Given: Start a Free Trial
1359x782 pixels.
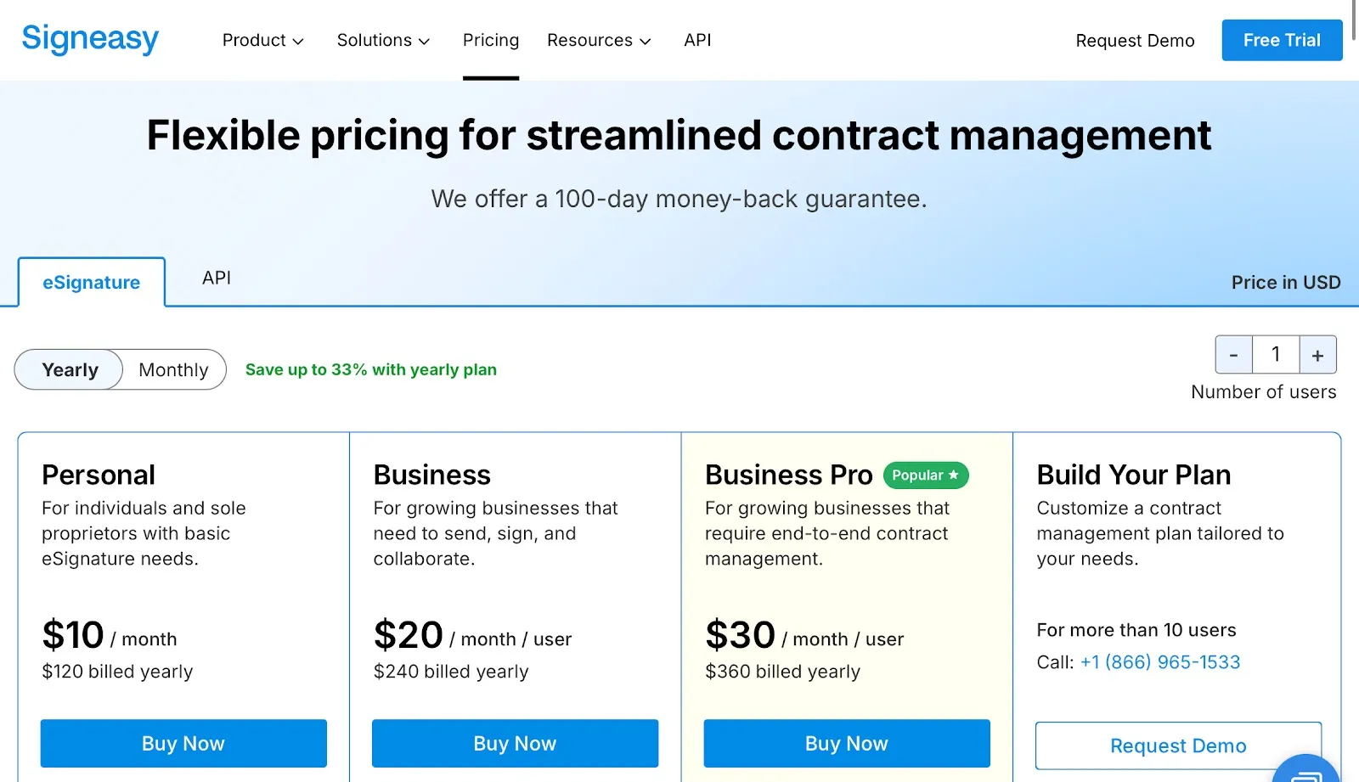Looking at the screenshot, I should tap(1281, 40).
